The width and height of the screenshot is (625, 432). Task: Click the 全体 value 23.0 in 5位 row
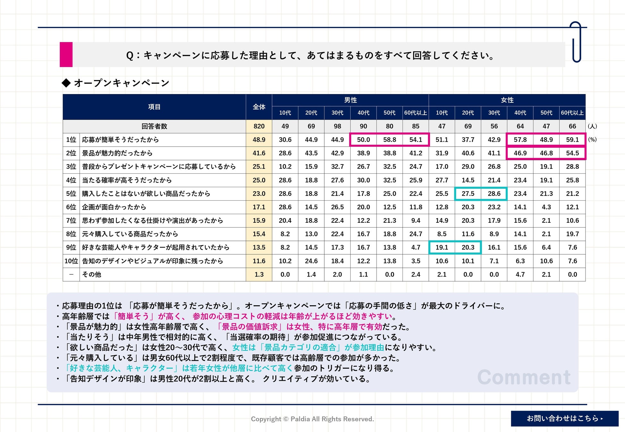click(x=259, y=194)
